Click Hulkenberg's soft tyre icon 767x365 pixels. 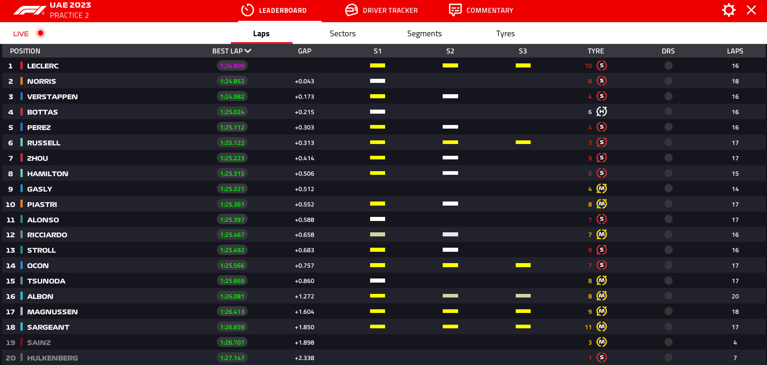tap(601, 358)
